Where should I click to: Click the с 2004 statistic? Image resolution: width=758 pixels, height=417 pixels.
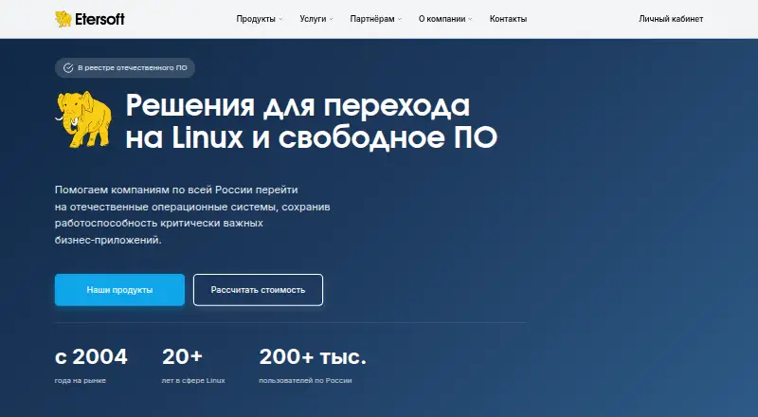click(91, 357)
